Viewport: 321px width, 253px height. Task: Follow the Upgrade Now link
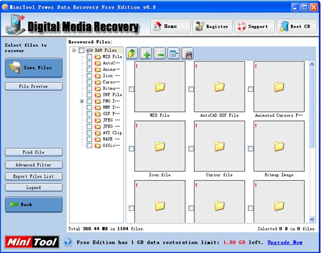[x=285, y=243]
